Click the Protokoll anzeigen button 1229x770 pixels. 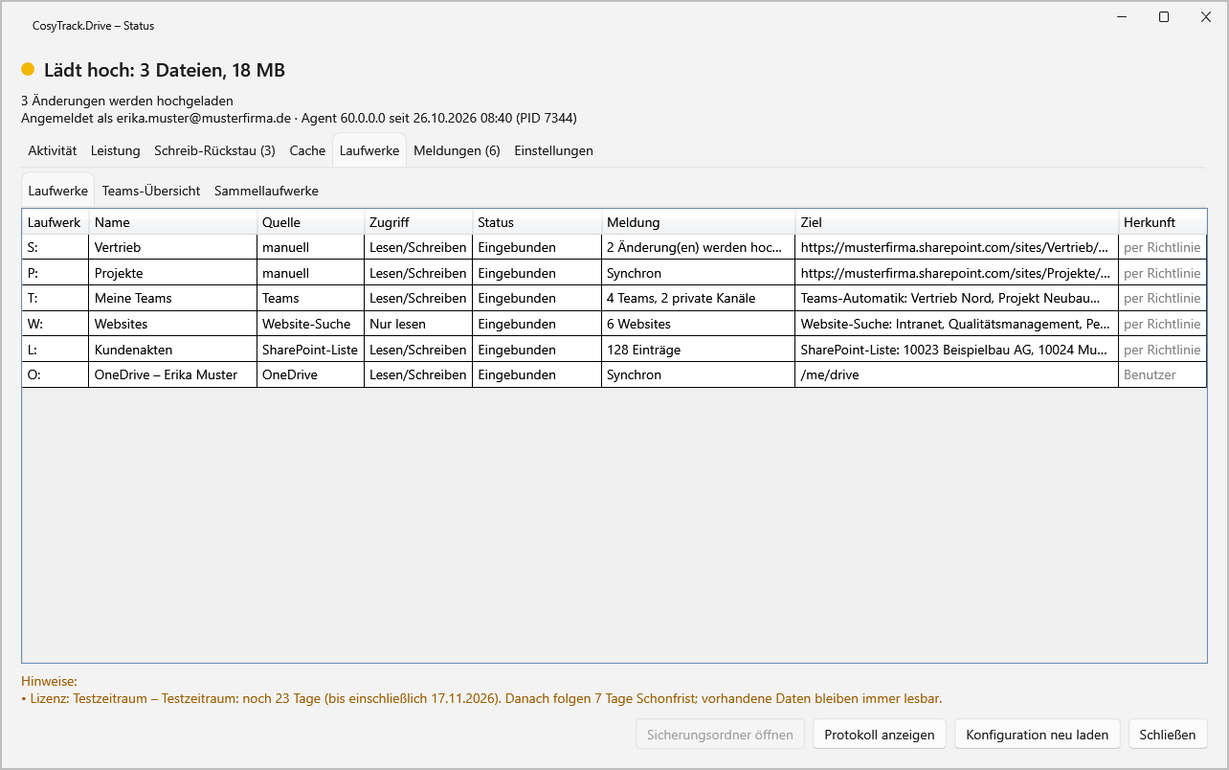pos(880,735)
